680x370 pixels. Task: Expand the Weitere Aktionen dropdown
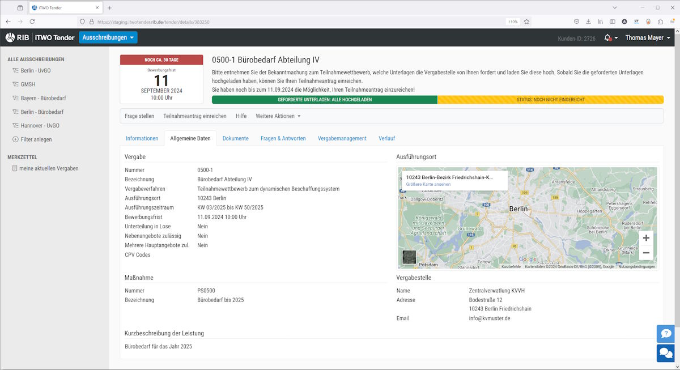pyautogui.click(x=278, y=116)
